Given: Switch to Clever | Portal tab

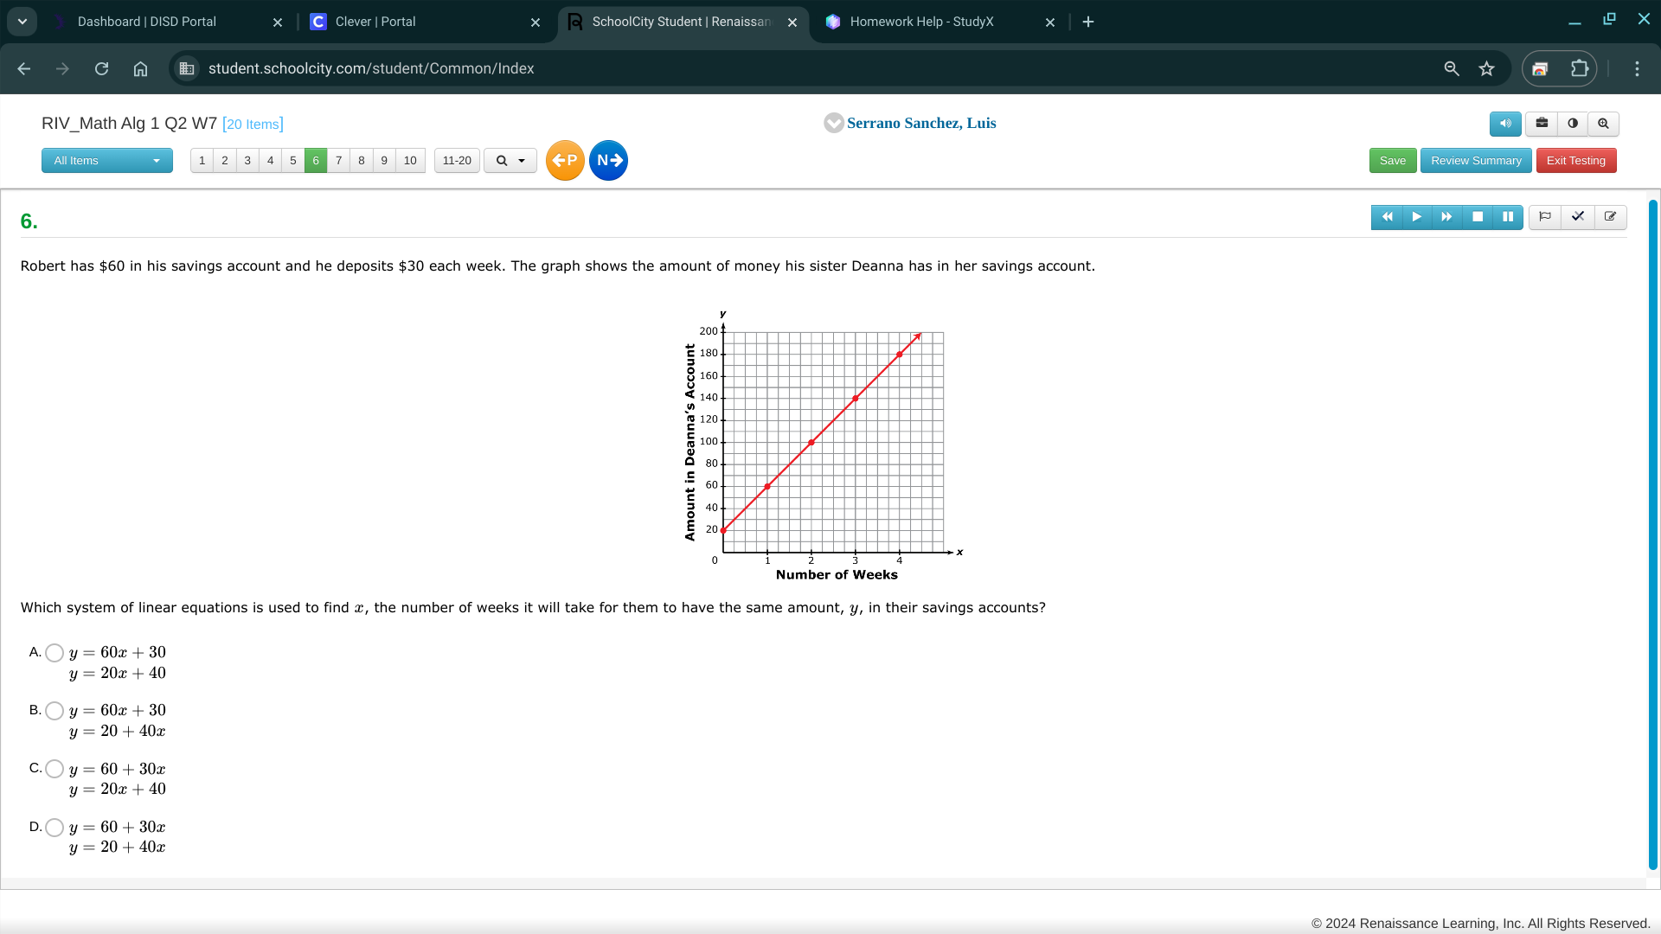Looking at the screenshot, I should pyautogui.click(x=375, y=22).
